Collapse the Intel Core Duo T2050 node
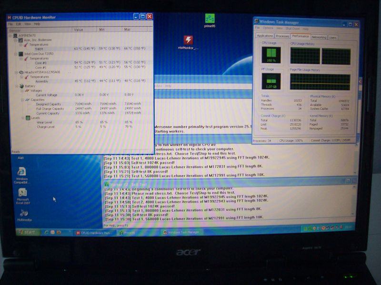This screenshot has width=381, height=285. 16,54
